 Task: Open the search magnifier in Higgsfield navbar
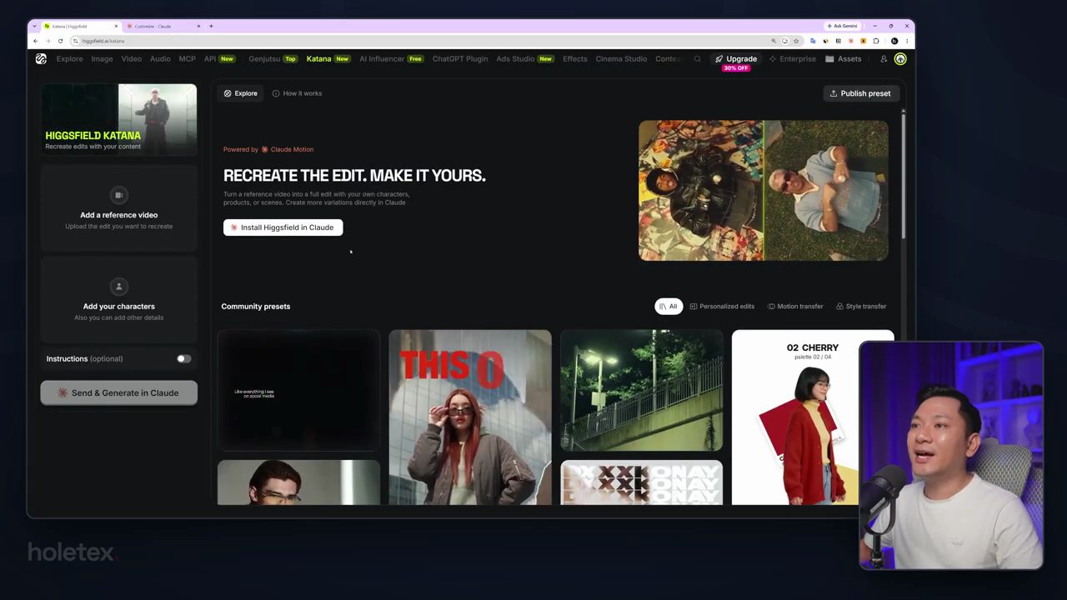pyautogui.click(x=698, y=59)
